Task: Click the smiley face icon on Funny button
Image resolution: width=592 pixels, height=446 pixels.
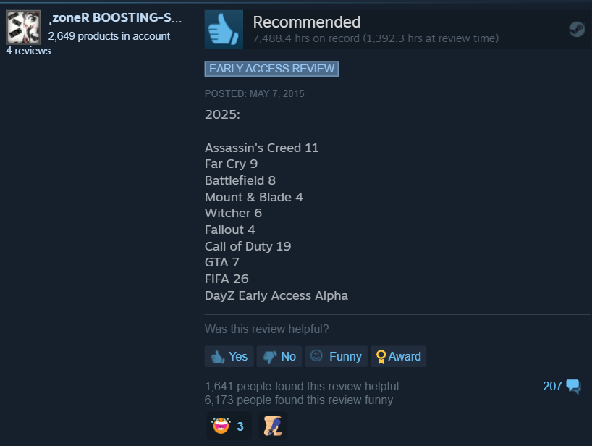Action: point(316,355)
